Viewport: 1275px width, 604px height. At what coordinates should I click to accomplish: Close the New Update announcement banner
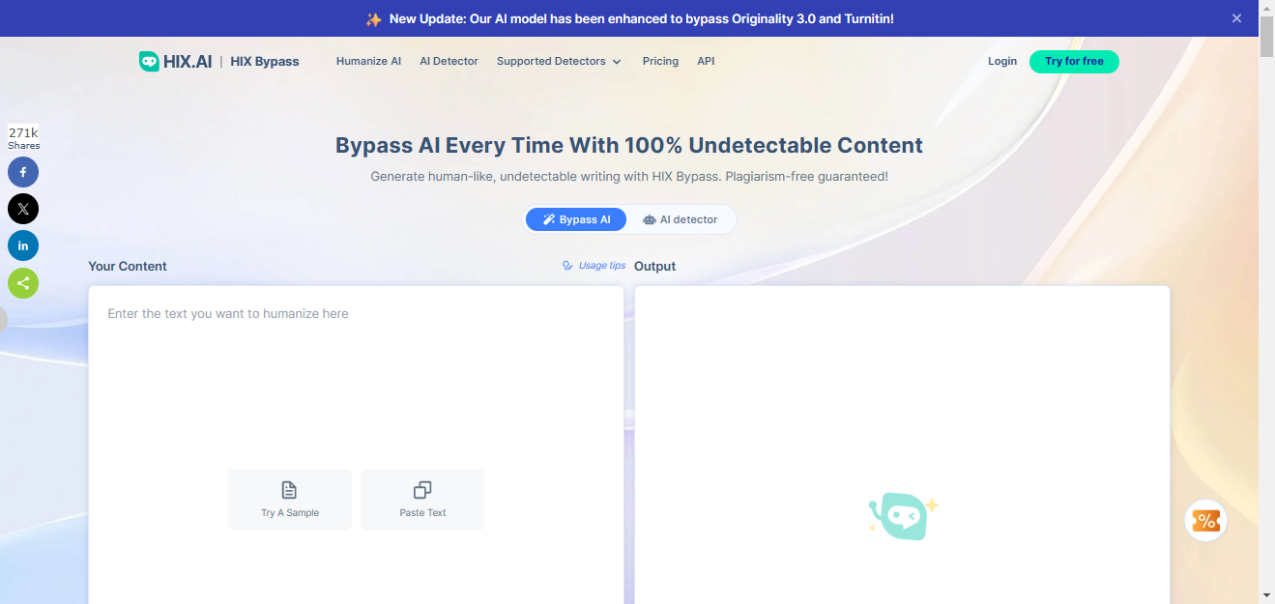[x=1236, y=18]
